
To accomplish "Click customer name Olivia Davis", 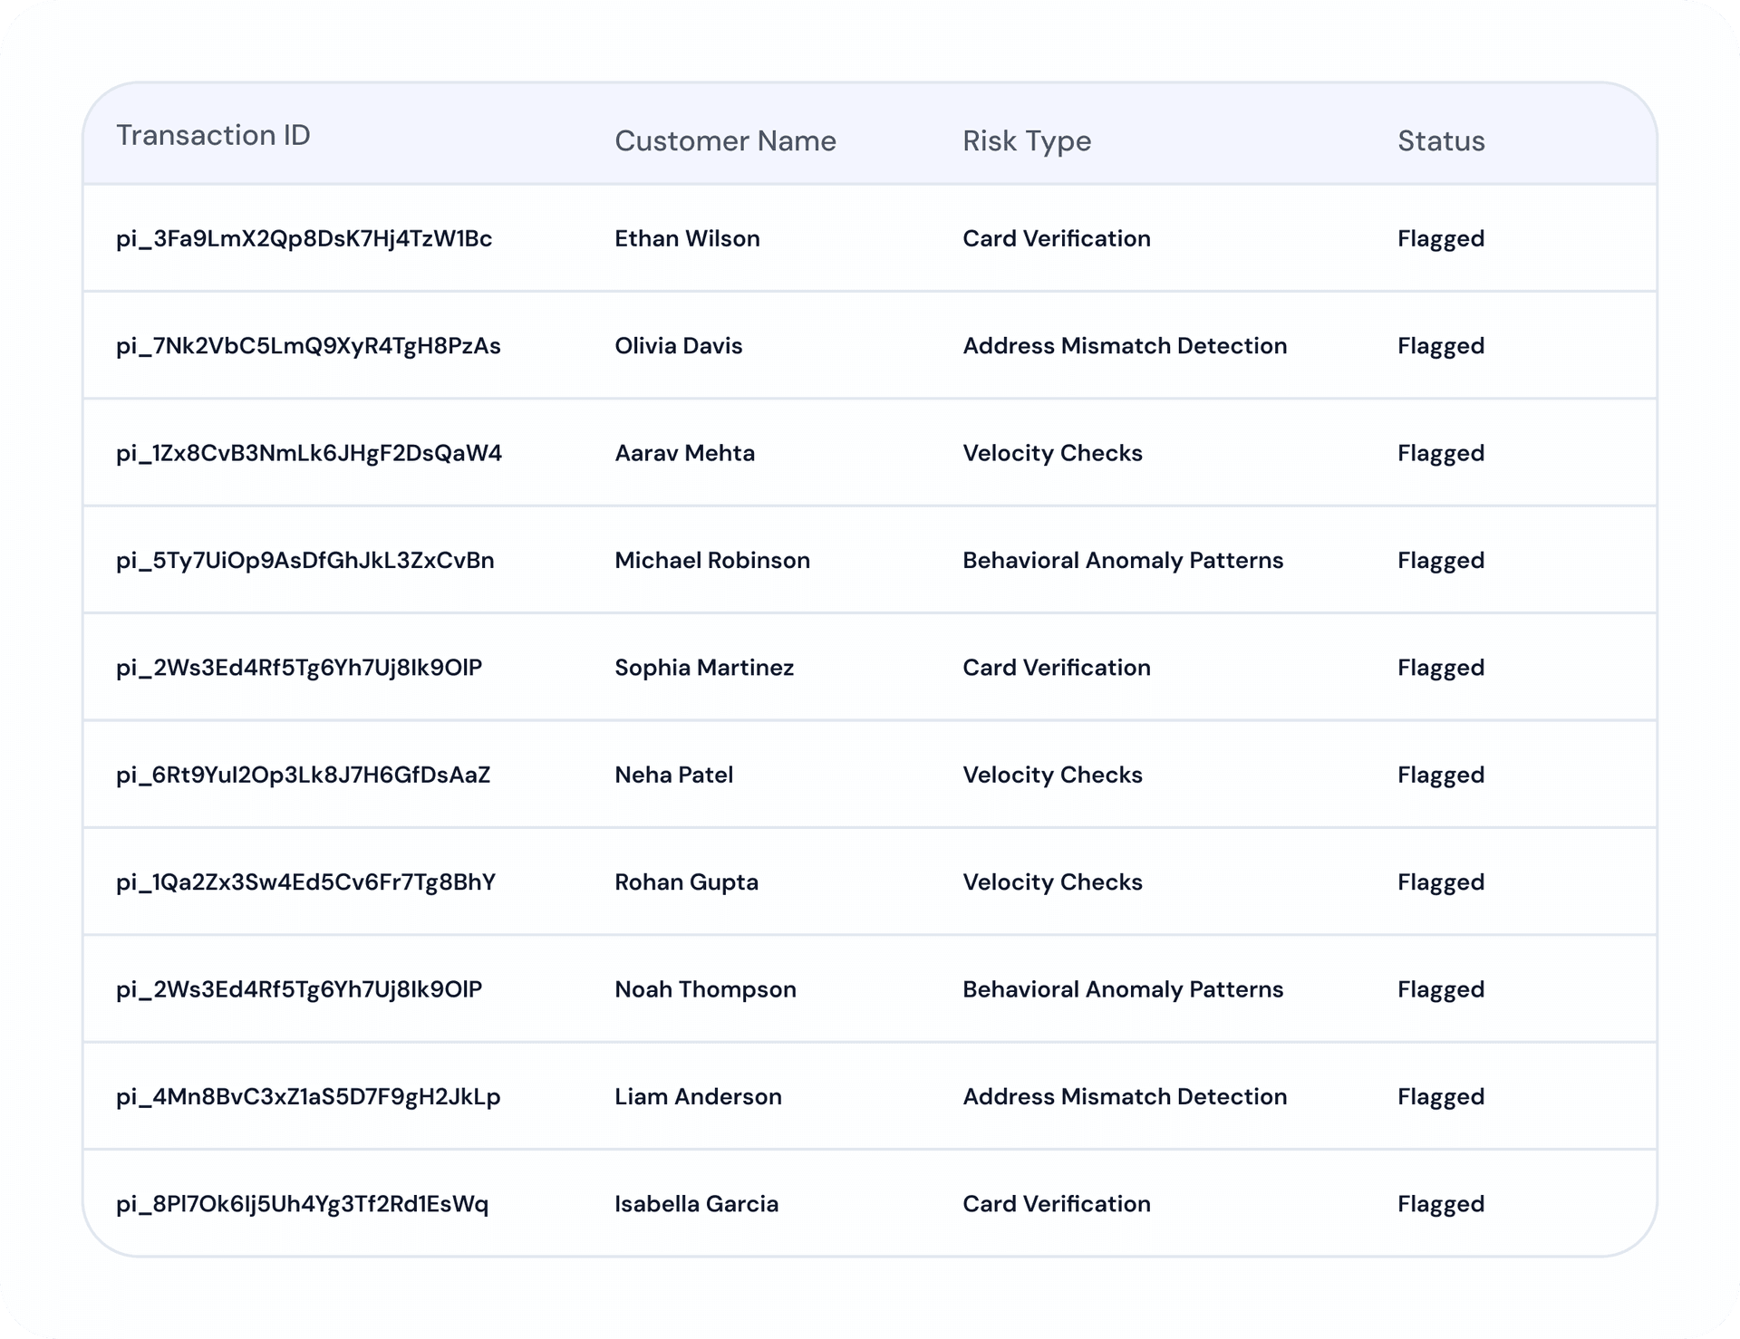I will click(678, 346).
